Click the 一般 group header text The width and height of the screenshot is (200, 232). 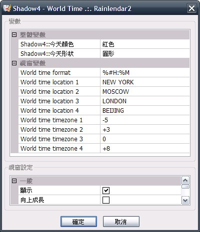(26, 181)
